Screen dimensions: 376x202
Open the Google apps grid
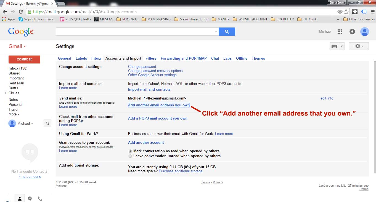pos(340,32)
